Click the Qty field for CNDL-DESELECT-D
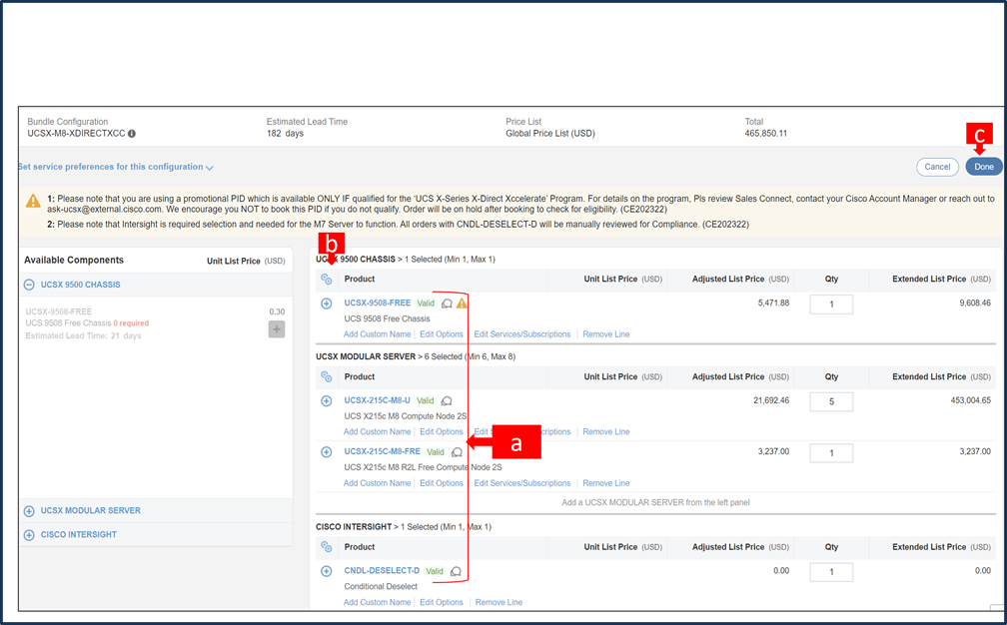This screenshot has height=625, width=1007. click(x=831, y=572)
